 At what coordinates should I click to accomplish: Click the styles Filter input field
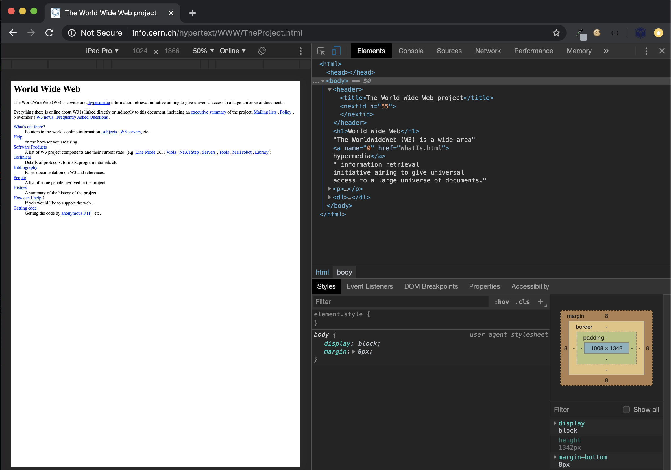[x=400, y=302]
